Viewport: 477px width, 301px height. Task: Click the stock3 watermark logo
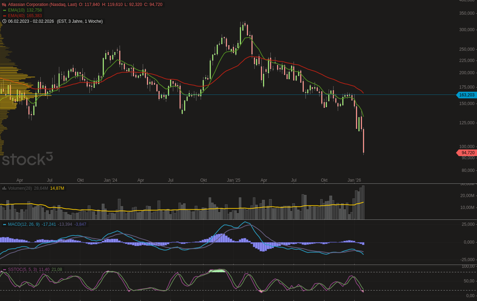pyautogui.click(x=27, y=159)
